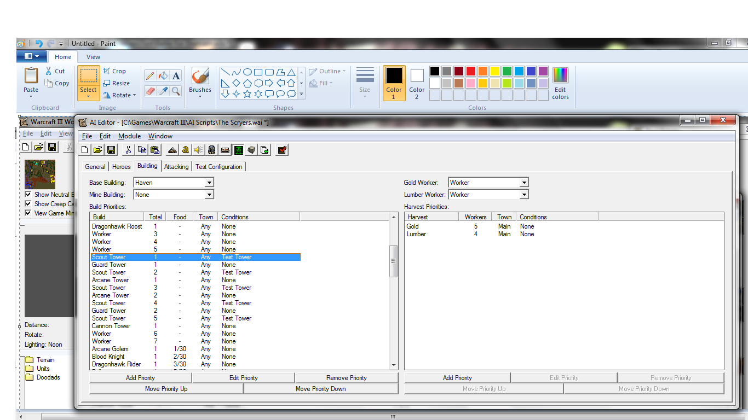Click the Open folder icon in AI Editor toolbar
748x420 pixels.
click(97, 150)
